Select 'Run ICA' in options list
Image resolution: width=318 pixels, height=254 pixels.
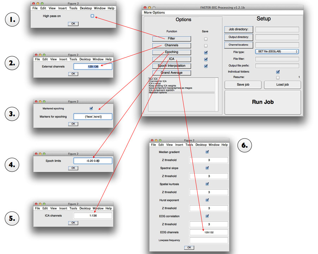(x=182, y=79)
